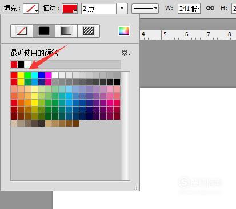The width and height of the screenshot is (236, 209).
Task: Open the stroke line style dropdown
Action: [x=145, y=9]
